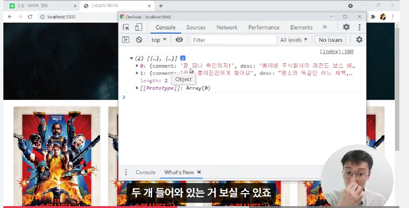The image size is (409, 208).
Task: Switch to the Network tab
Action: coord(227,27)
